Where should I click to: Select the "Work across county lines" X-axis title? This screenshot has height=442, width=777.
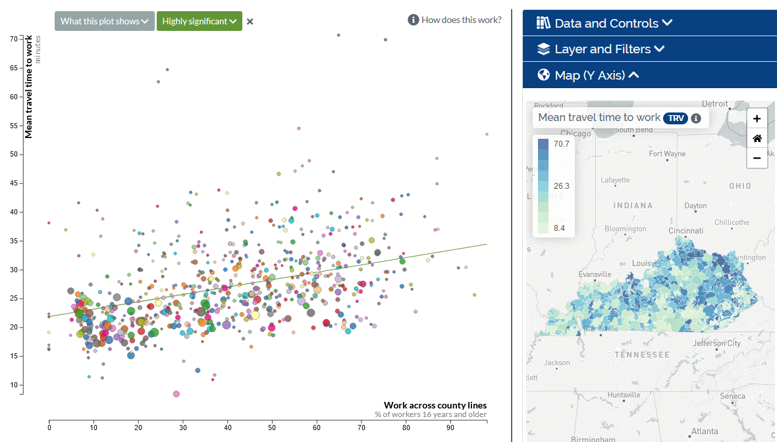click(x=435, y=405)
